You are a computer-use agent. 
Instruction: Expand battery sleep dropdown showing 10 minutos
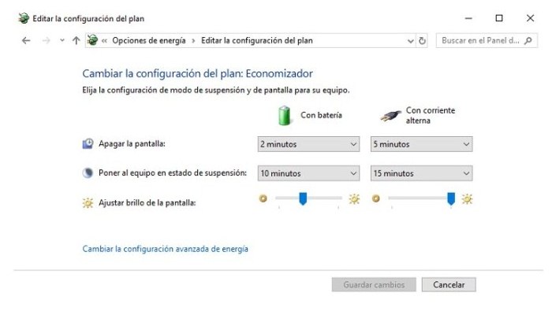(308, 173)
